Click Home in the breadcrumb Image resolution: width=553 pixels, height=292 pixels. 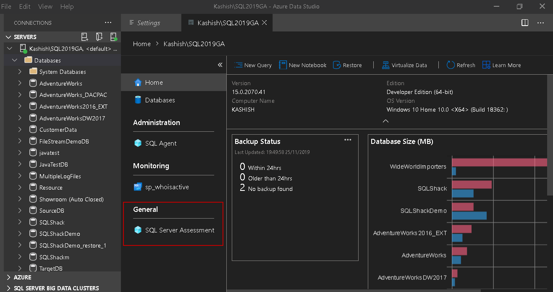(x=142, y=44)
